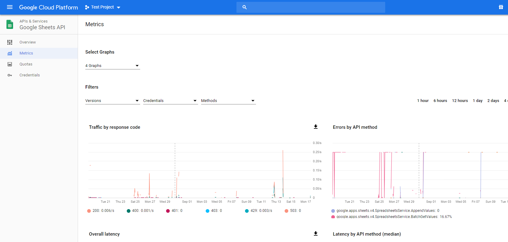
Task: Open the gift icon in top bar
Action: [x=501, y=7]
